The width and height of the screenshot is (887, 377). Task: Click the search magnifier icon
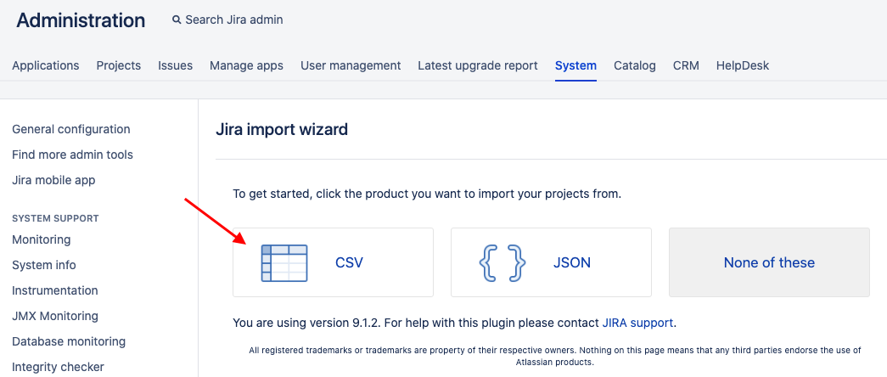click(x=177, y=20)
